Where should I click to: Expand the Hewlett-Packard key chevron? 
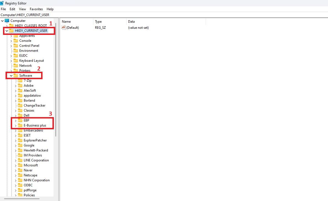15,150
